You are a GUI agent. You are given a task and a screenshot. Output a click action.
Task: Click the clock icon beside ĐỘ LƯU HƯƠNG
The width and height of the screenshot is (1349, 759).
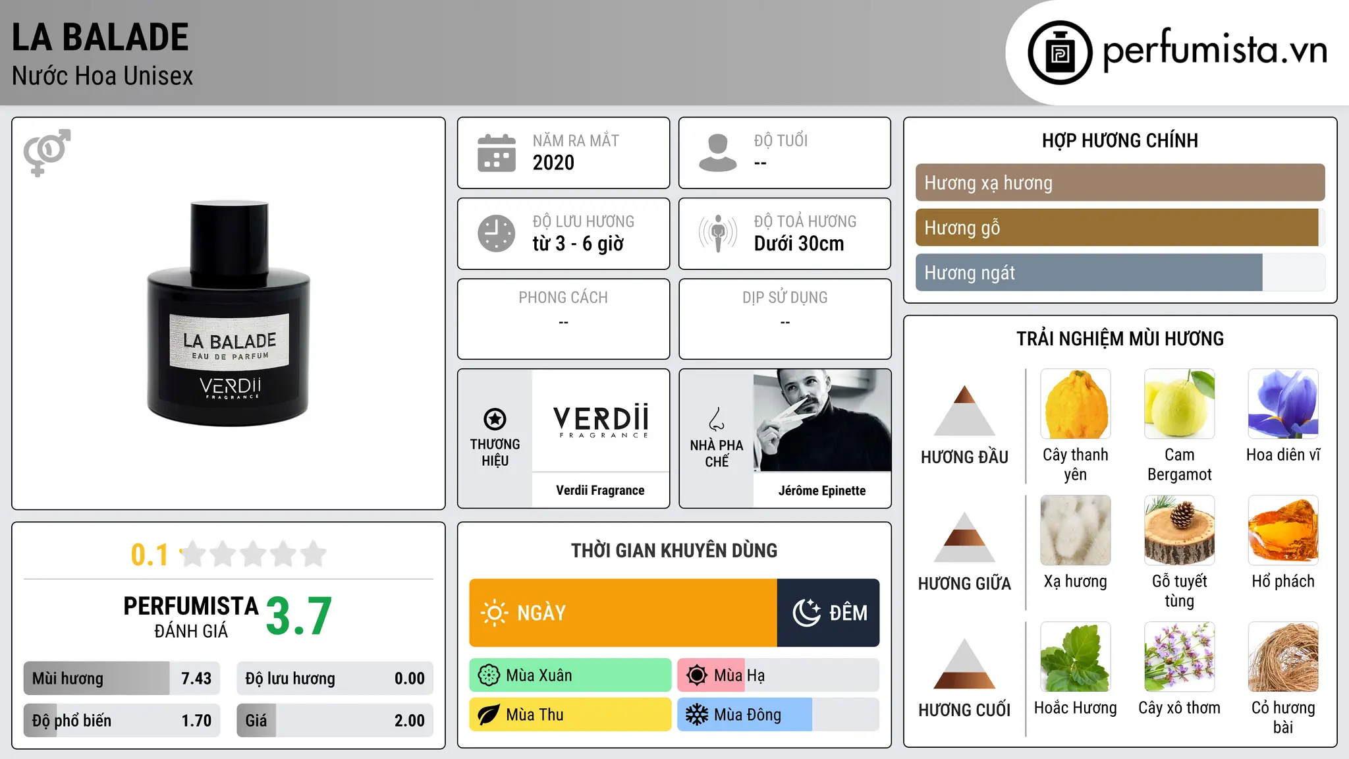tap(497, 233)
